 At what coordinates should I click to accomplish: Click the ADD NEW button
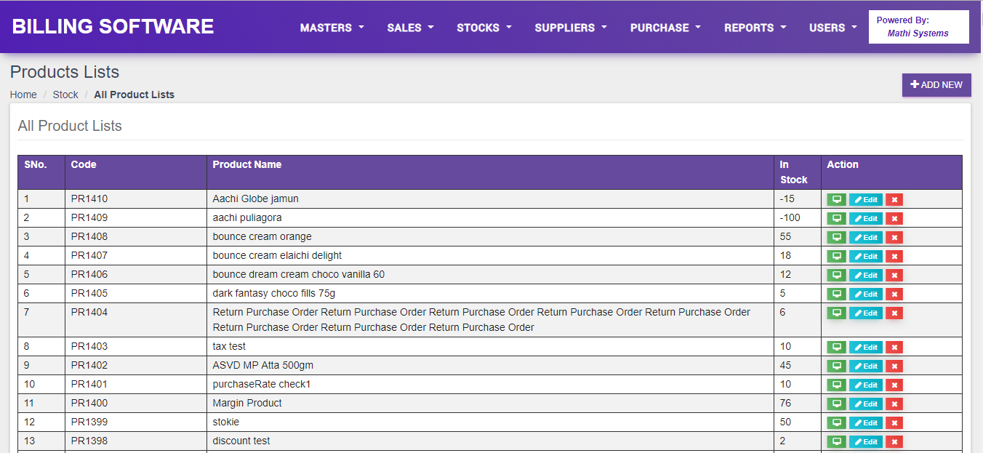pos(936,84)
